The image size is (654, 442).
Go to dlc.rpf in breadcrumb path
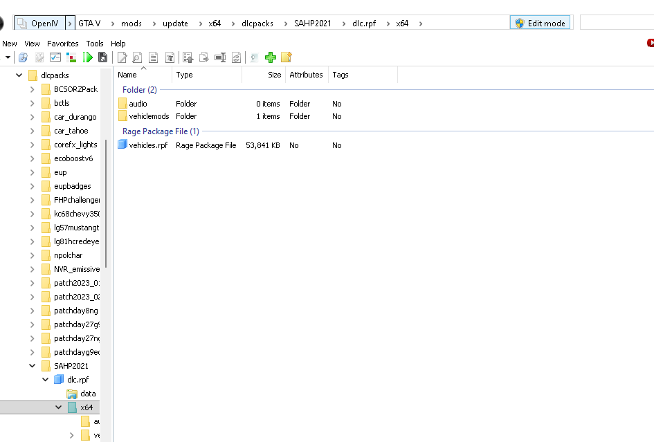click(364, 24)
